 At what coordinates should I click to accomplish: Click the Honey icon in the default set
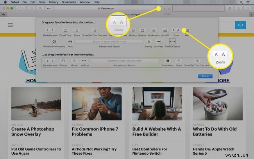tap(74, 61)
